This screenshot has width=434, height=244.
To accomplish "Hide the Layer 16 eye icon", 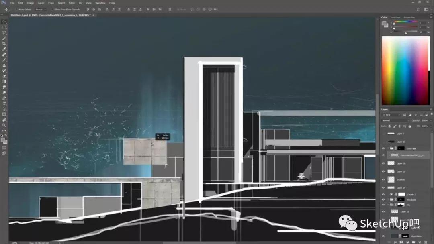I will pyautogui.click(x=383, y=163).
